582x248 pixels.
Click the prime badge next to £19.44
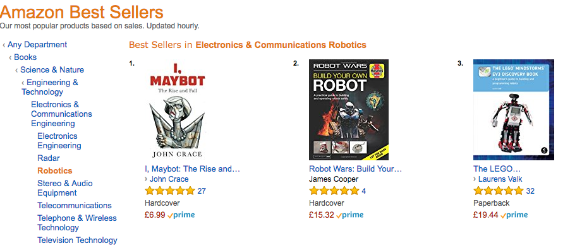click(x=514, y=215)
